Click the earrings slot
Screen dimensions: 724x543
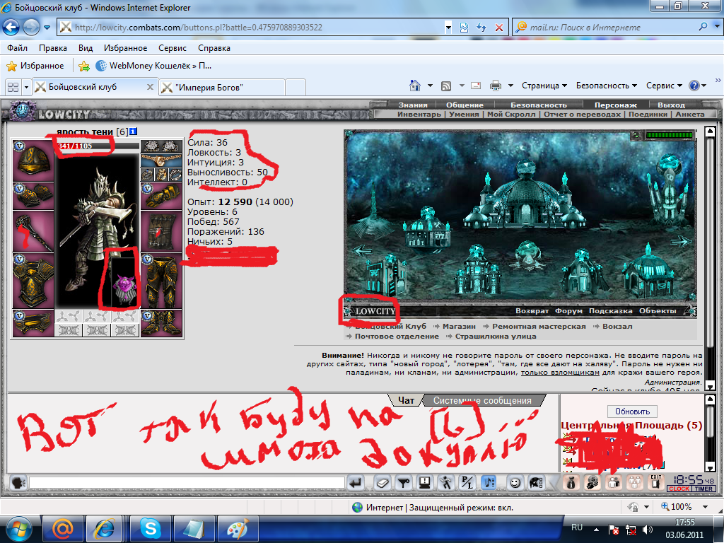click(x=161, y=146)
